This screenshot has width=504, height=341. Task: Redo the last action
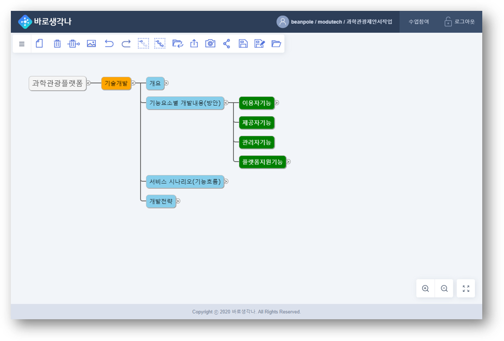click(126, 44)
